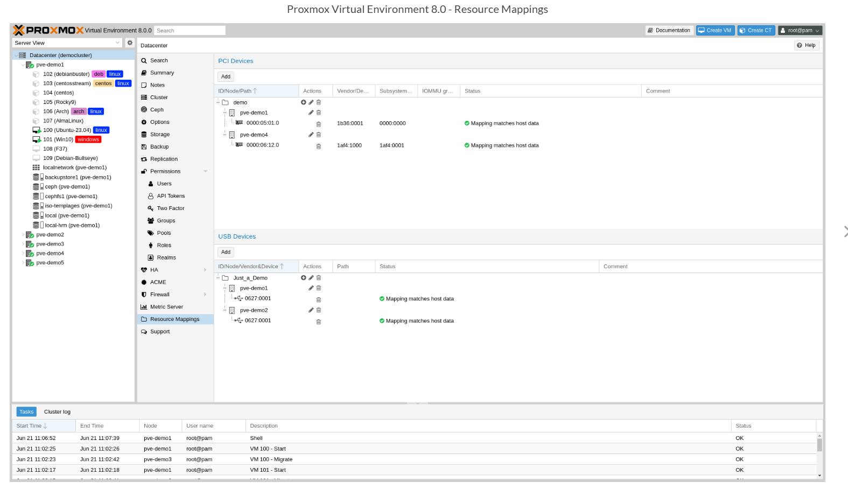The width and height of the screenshot is (848, 489).
Task: Click the top Search input field
Action: pyautogui.click(x=190, y=31)
